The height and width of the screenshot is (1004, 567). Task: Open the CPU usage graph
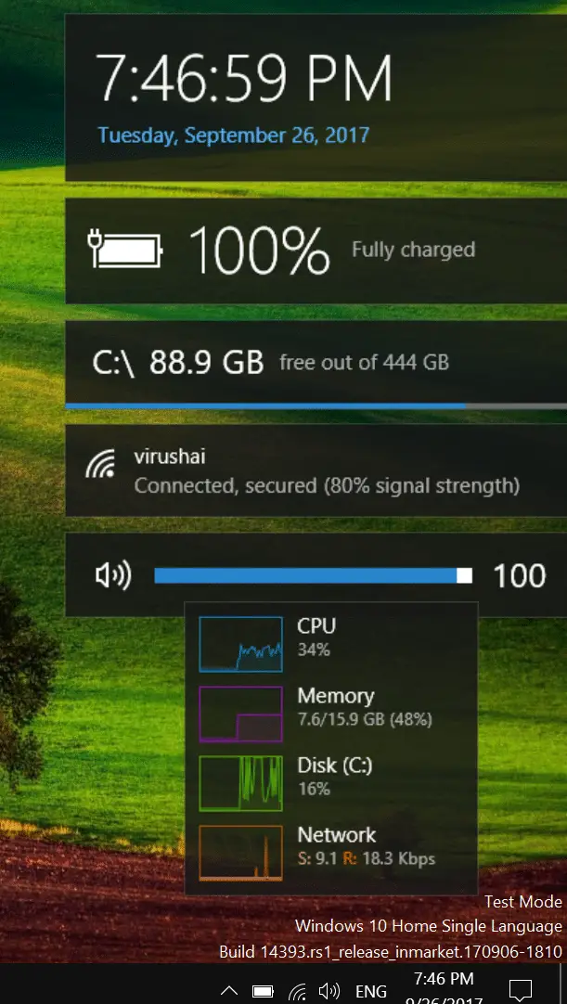pos(241,644)
